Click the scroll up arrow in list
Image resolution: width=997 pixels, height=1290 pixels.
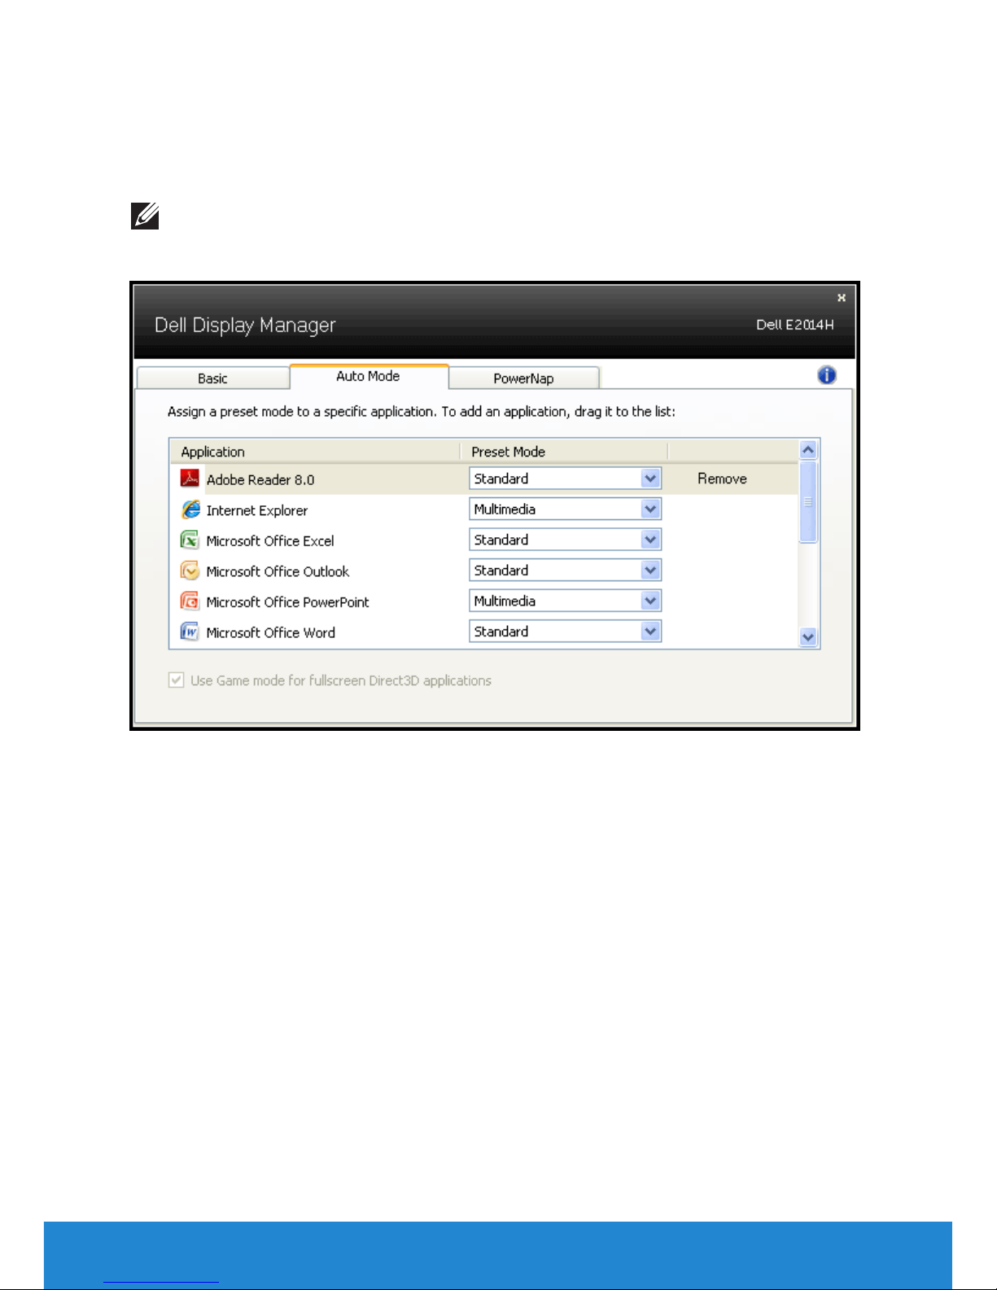(807, 450)
